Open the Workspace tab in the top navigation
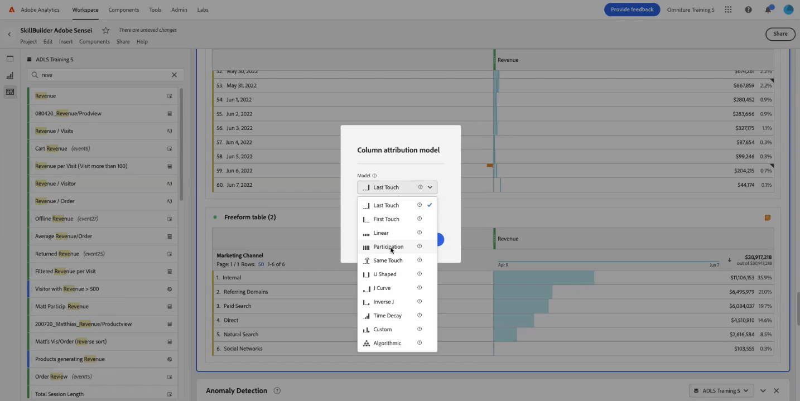 (x=85, y=9)
